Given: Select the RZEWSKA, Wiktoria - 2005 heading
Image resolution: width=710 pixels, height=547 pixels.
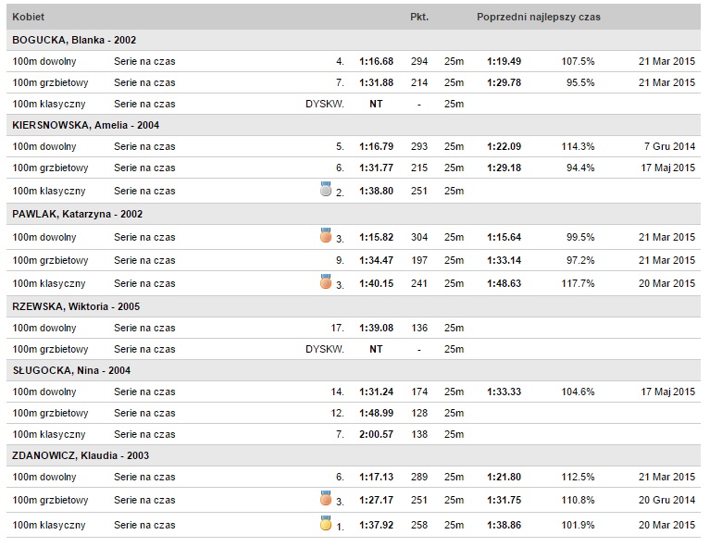Looking at the screenshot, I should [x=76, y=306].
